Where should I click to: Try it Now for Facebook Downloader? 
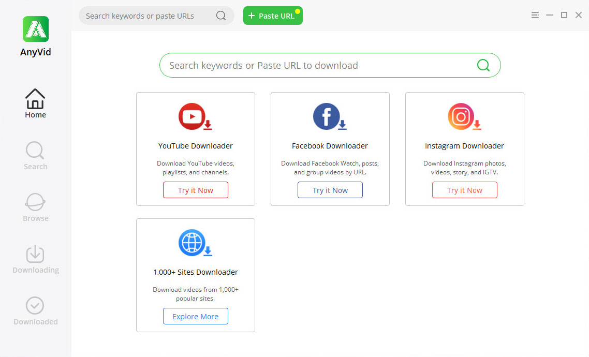pos(330,190)
